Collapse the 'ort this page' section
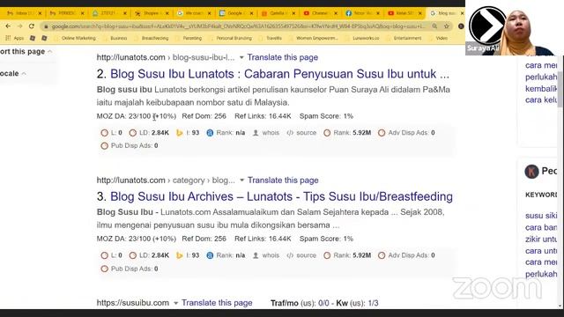This screenshot has height=317, width=564. [x=50, y=52]
